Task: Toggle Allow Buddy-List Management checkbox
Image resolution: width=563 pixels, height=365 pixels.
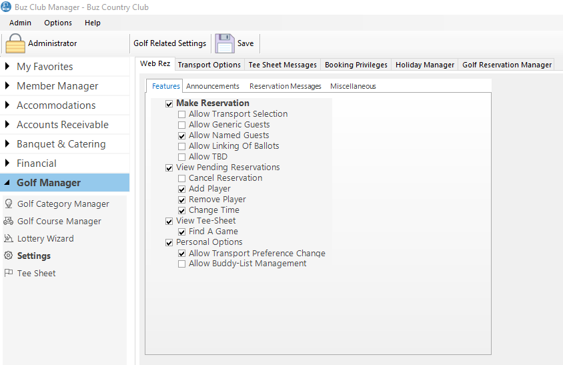Action: 182,264
